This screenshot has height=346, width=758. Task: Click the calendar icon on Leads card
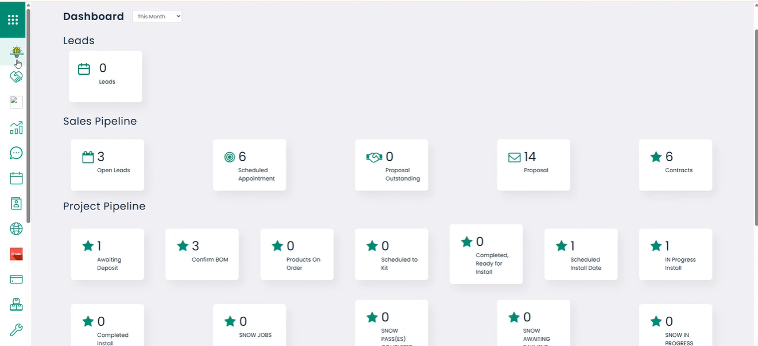click(x=84, y=69)
